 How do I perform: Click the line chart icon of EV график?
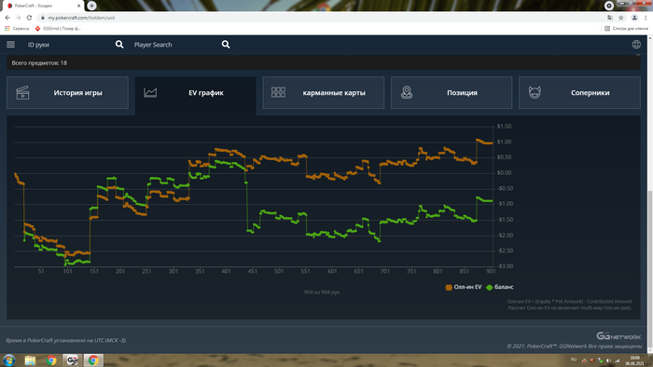pos(150,92)
